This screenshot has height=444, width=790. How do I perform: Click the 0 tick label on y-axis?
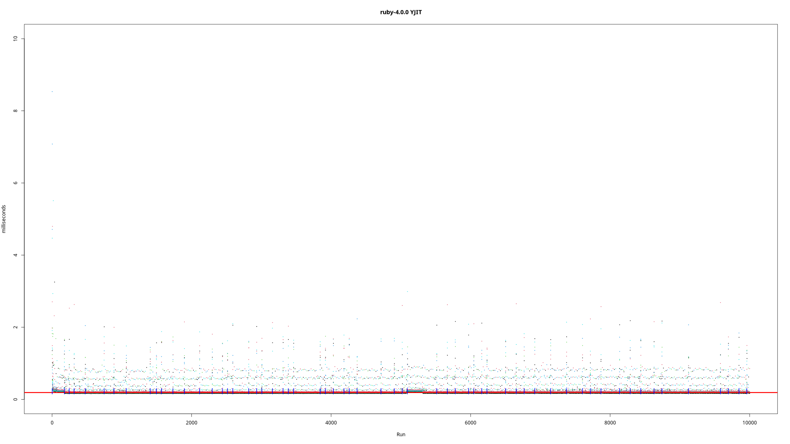[x=16, y=399]
